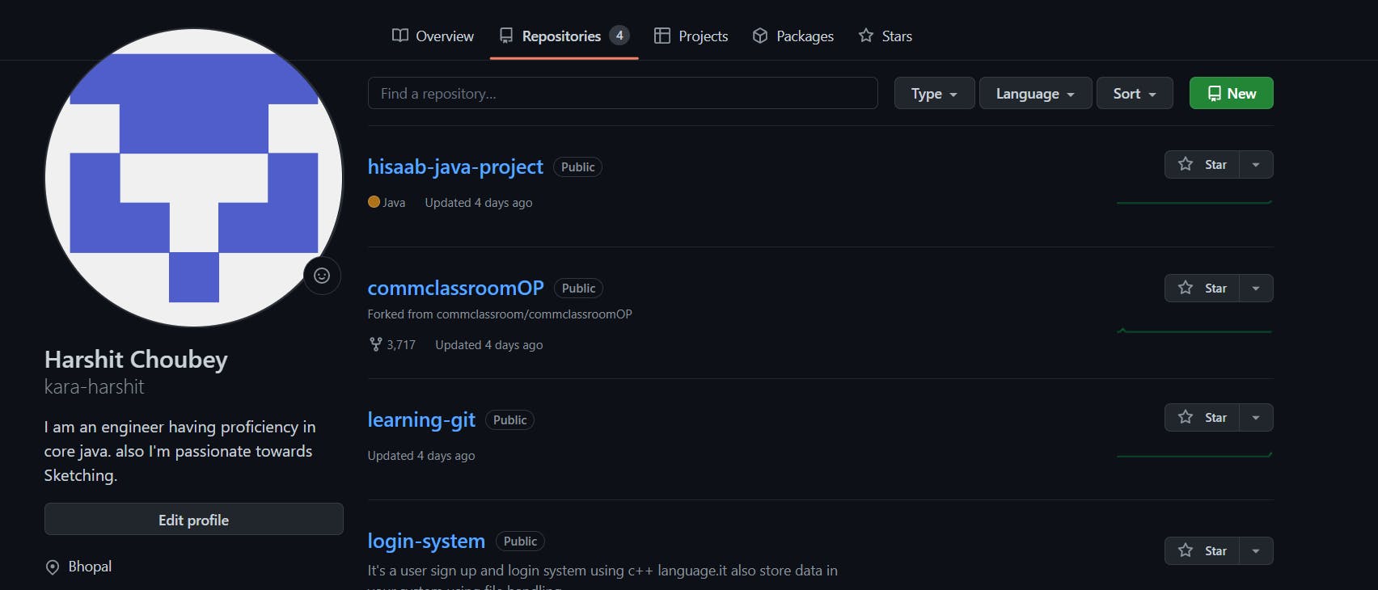Screen dimensions: 1378x590
Task: Click the star icon on hisaab-java-project row
Action: [1186, 164]
